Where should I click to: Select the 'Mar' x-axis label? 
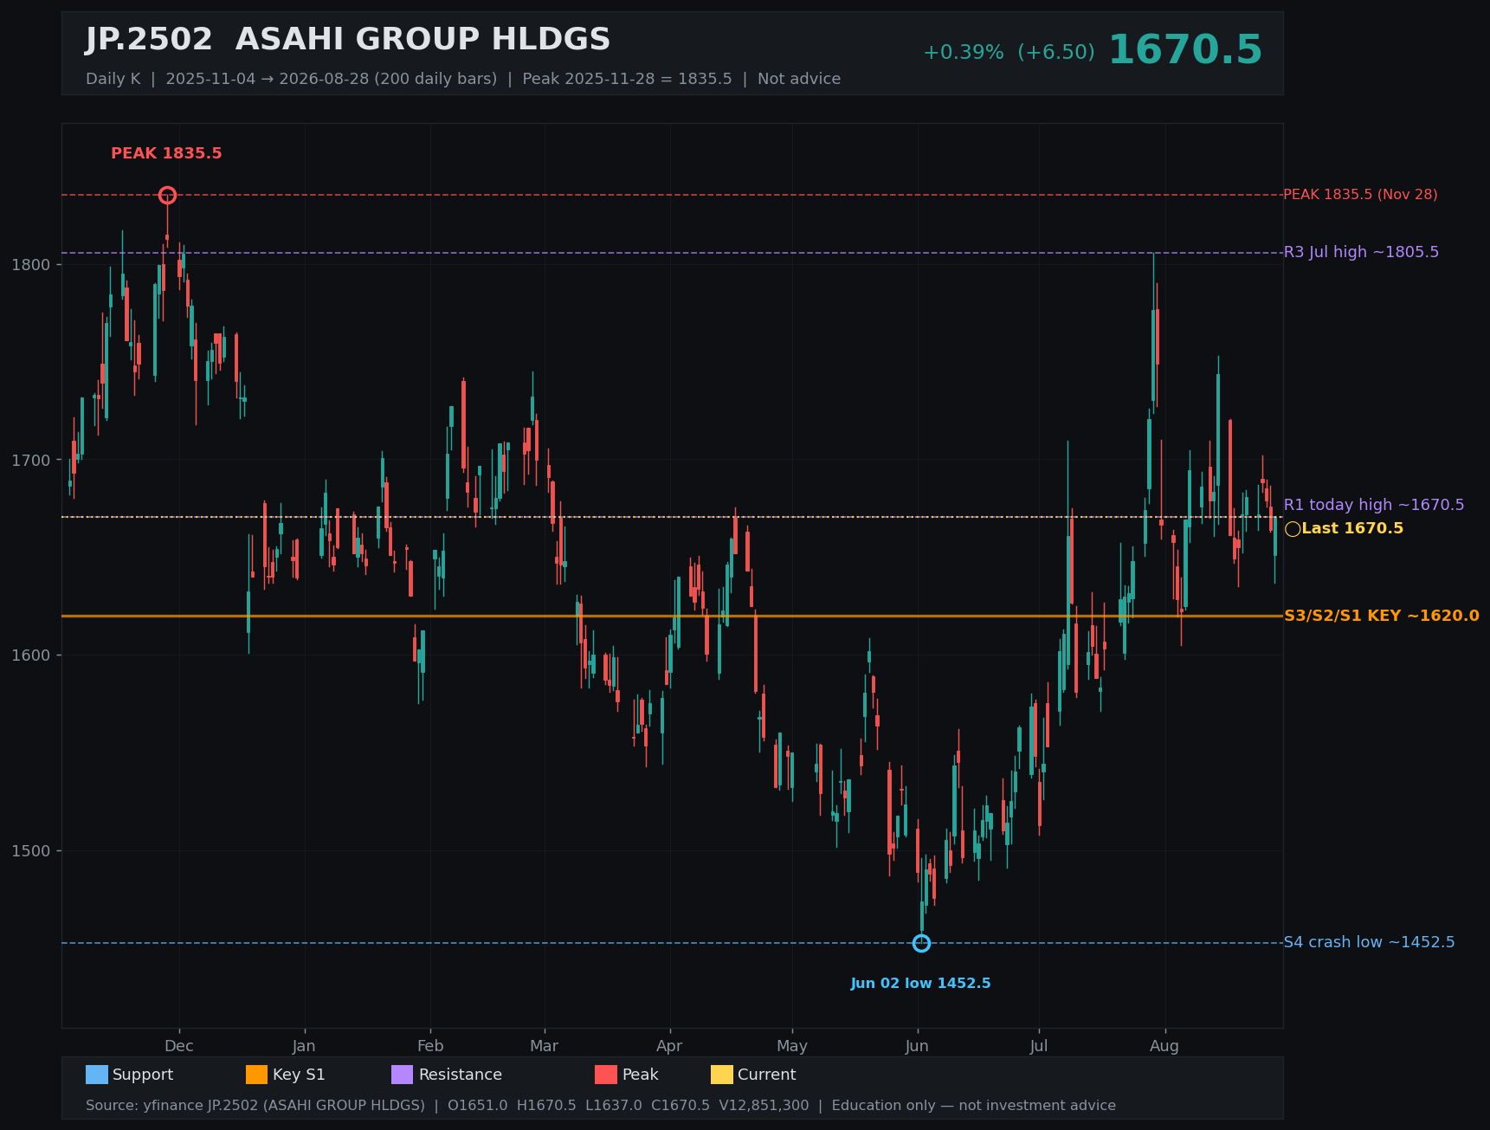pyautogui.click(x=544, y=1046)
